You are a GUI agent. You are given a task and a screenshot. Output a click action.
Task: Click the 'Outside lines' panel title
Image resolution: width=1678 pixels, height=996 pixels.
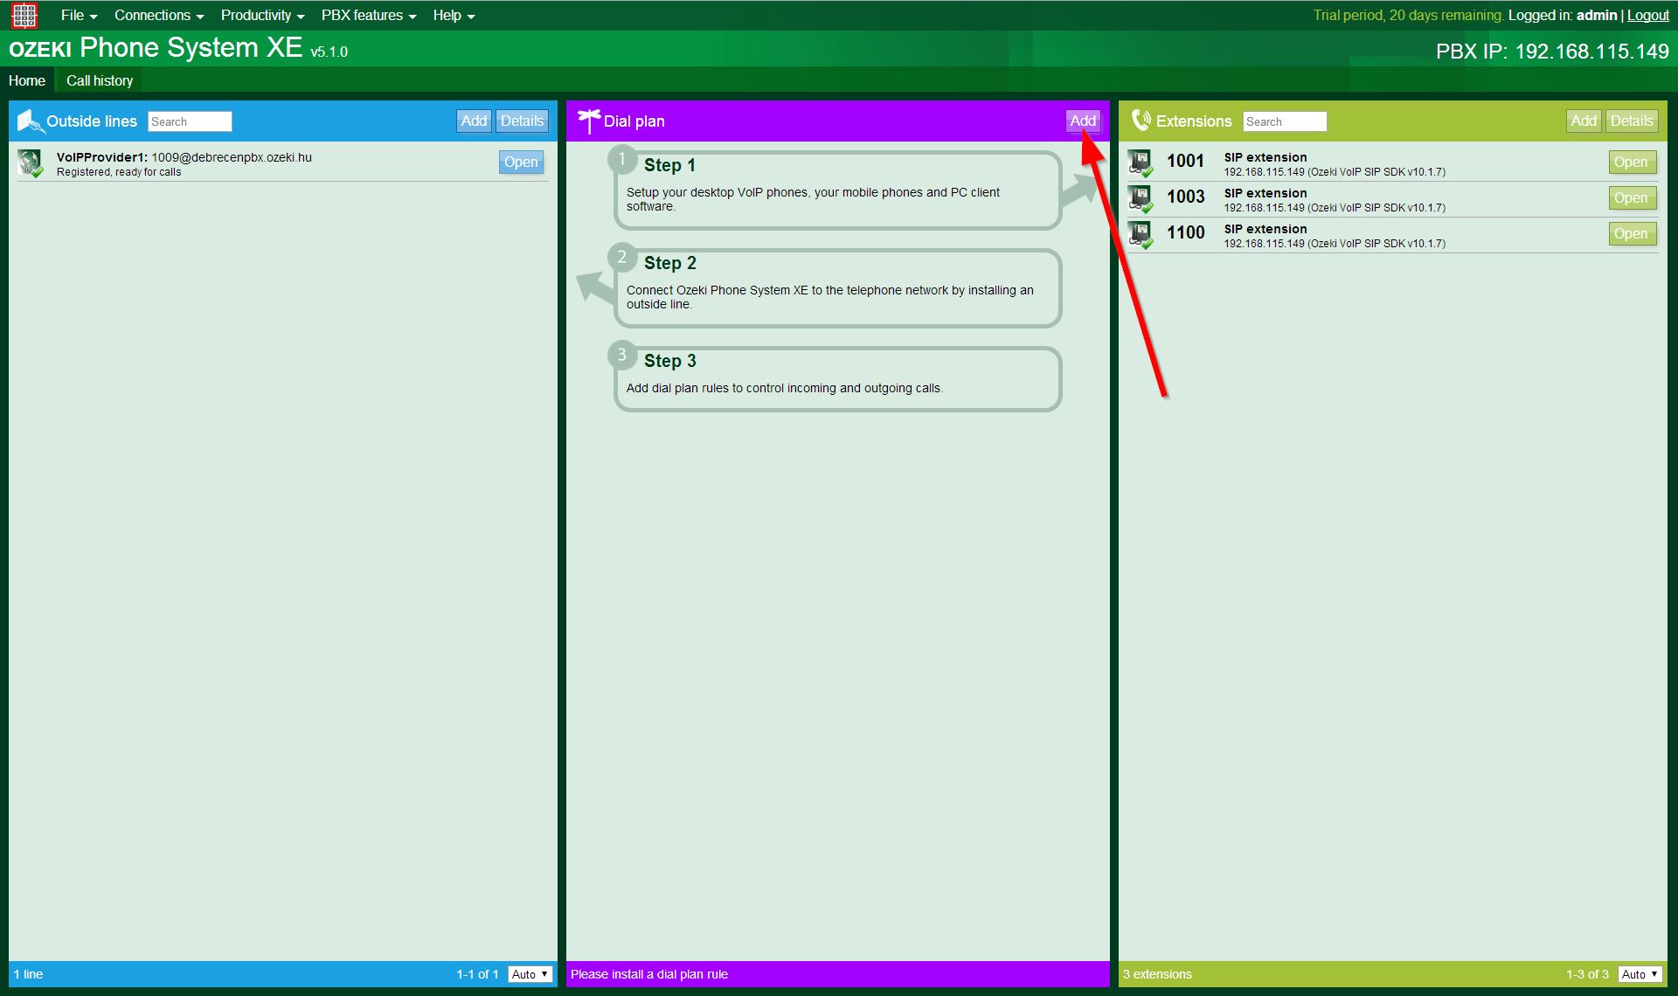click(92, 121)
